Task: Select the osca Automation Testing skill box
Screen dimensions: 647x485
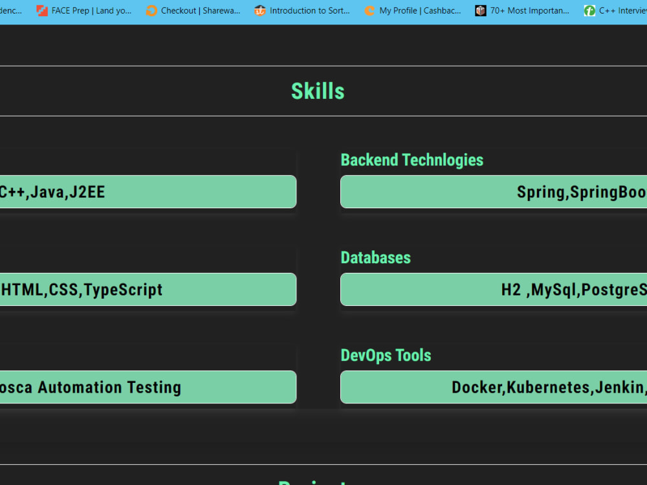Action: coord(148,387)
